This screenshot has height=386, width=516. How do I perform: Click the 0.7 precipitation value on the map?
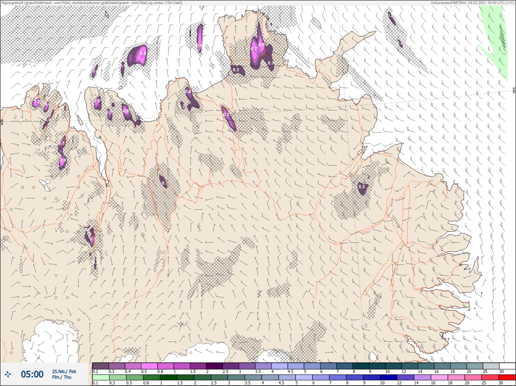point(254,49)
